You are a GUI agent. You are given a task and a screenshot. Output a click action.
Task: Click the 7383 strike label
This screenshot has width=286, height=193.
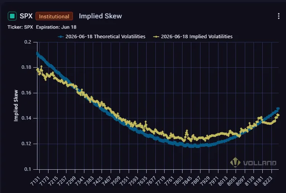(x=89, y=181)
